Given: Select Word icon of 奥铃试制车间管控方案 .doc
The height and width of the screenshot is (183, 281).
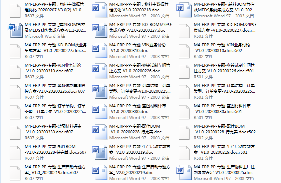Looking at the screenshot, I should pos(100,71).
